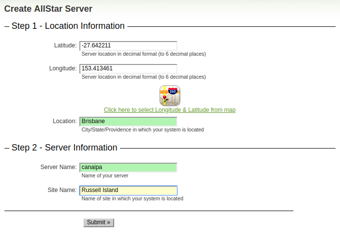Click the hint text beneath the Latitude field
Viewport: 340px width, 236px height.
144,54
